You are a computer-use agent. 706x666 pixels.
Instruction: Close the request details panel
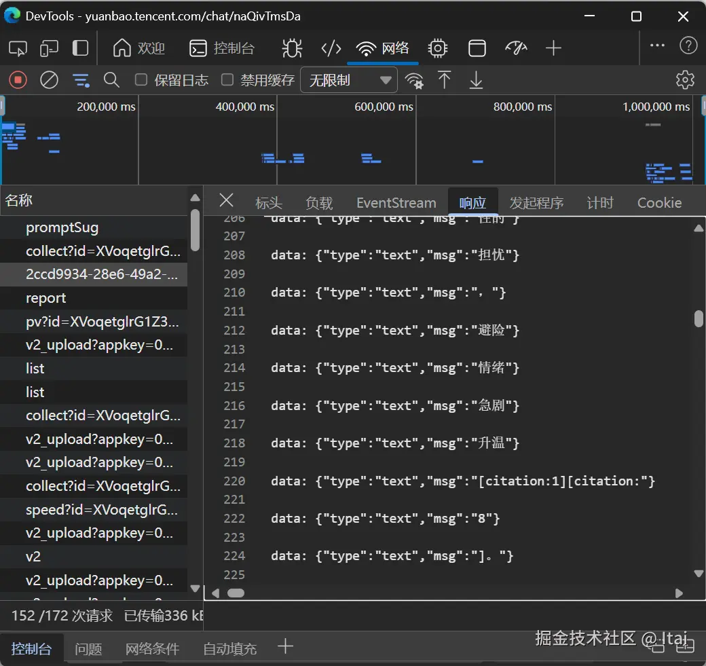pyautogui.click(x=226, y=200)
